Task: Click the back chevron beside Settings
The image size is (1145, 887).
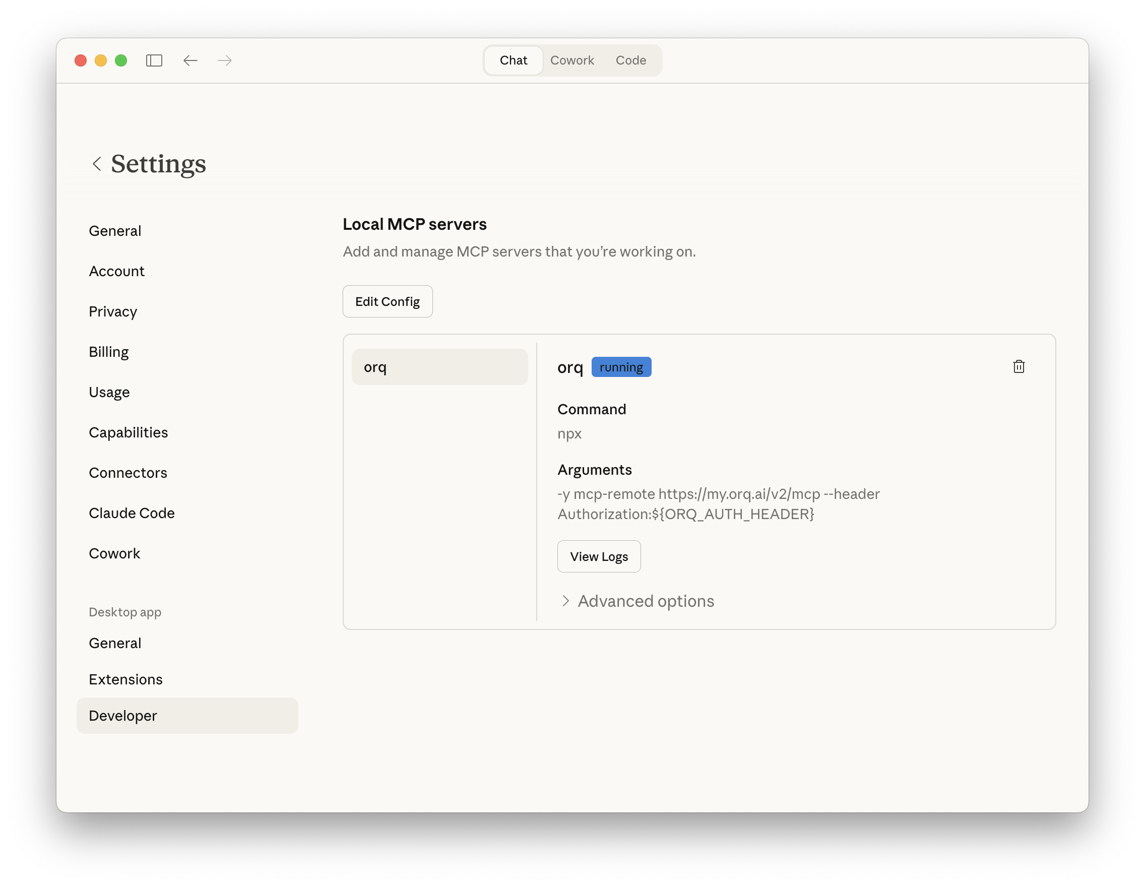Action: [x=97, y=164]
